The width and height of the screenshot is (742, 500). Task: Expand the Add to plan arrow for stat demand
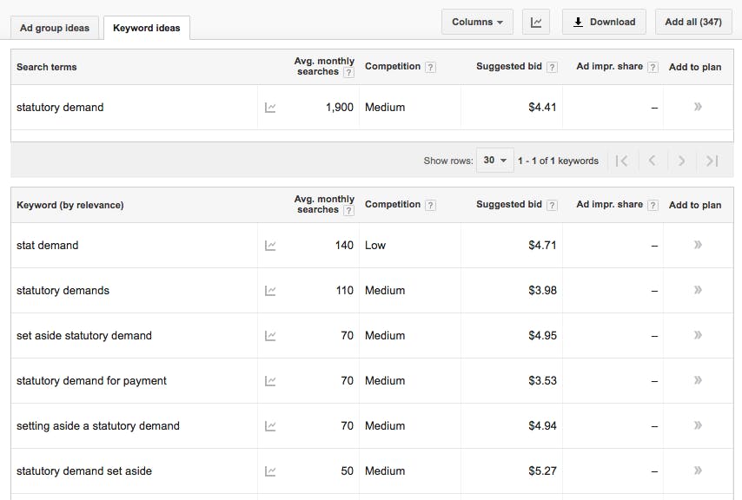tap(697, 246)
